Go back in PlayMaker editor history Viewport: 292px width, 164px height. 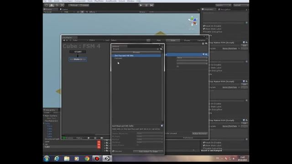(x=64, y=40)
